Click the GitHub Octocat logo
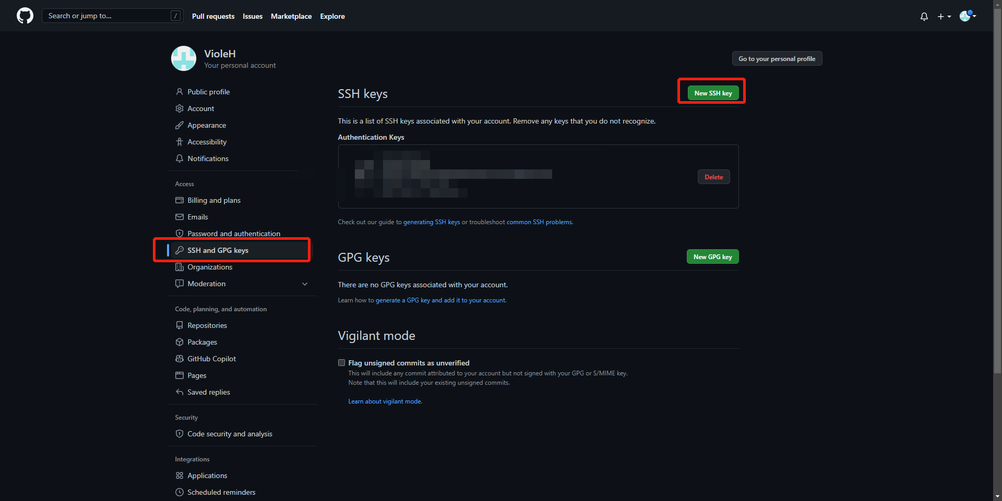Viewport: 1002px width, 501px height. [x=25, y=16]
